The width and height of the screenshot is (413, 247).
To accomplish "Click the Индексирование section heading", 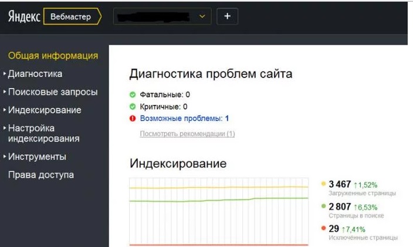I will click(x=178, y=164).
